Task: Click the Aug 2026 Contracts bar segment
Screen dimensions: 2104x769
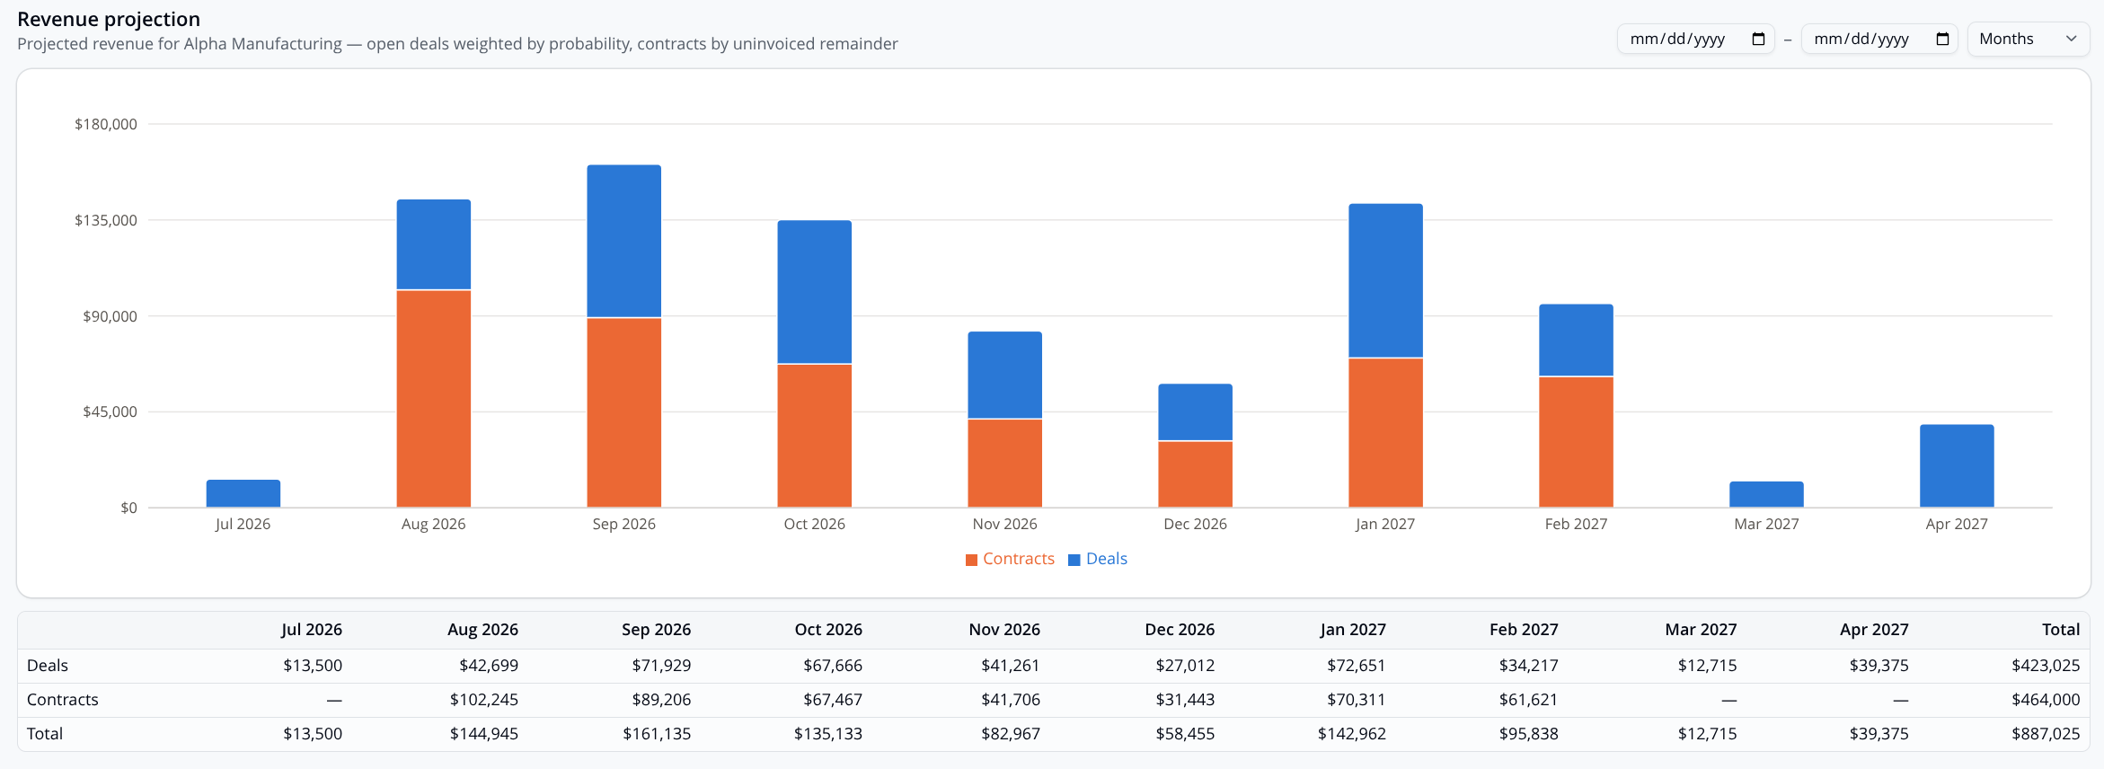Action: [x=434, y=399]
